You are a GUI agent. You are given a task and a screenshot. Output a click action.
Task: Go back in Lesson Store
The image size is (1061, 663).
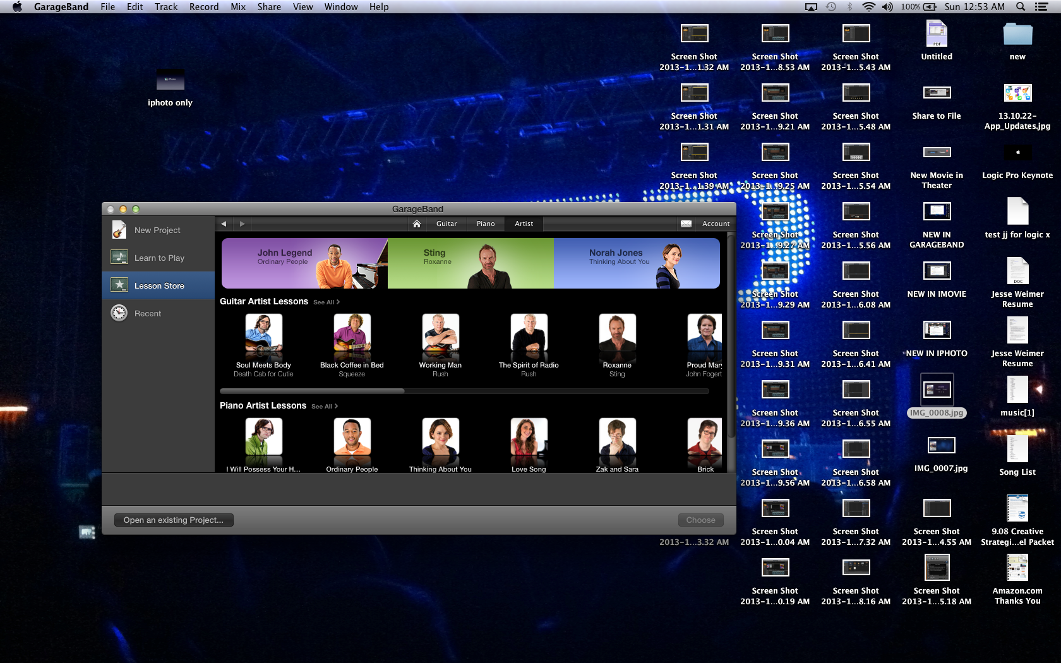tap(224, 224)
